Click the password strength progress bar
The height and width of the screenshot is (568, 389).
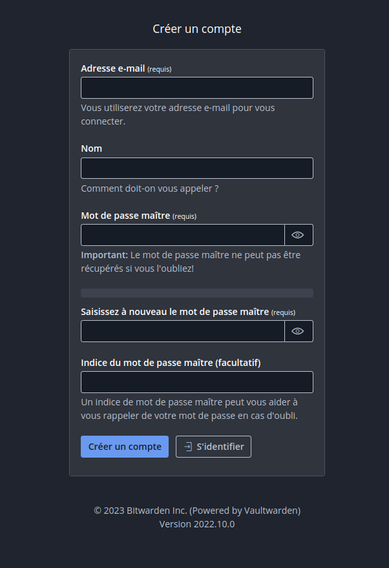pyautogui.click(x=197, y=293)
